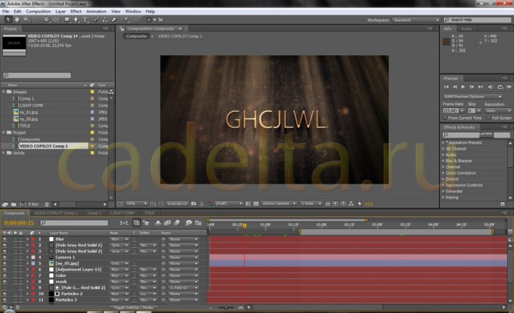This screenshot has width=514, height=313.
Task: Select the Puppet Pin tool
Action: [126, 20]
